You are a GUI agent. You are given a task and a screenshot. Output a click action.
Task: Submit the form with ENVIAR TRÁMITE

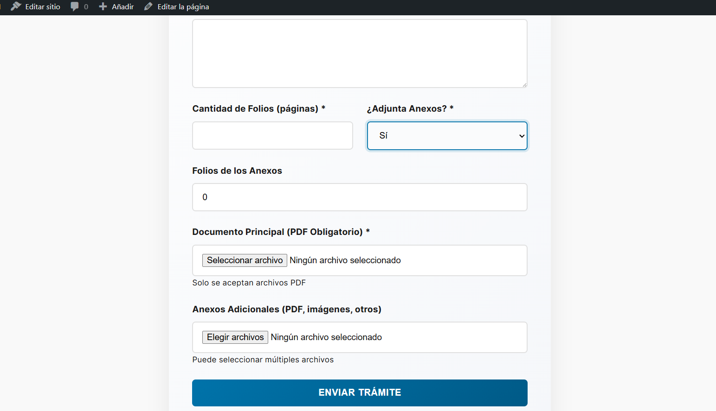360,393
